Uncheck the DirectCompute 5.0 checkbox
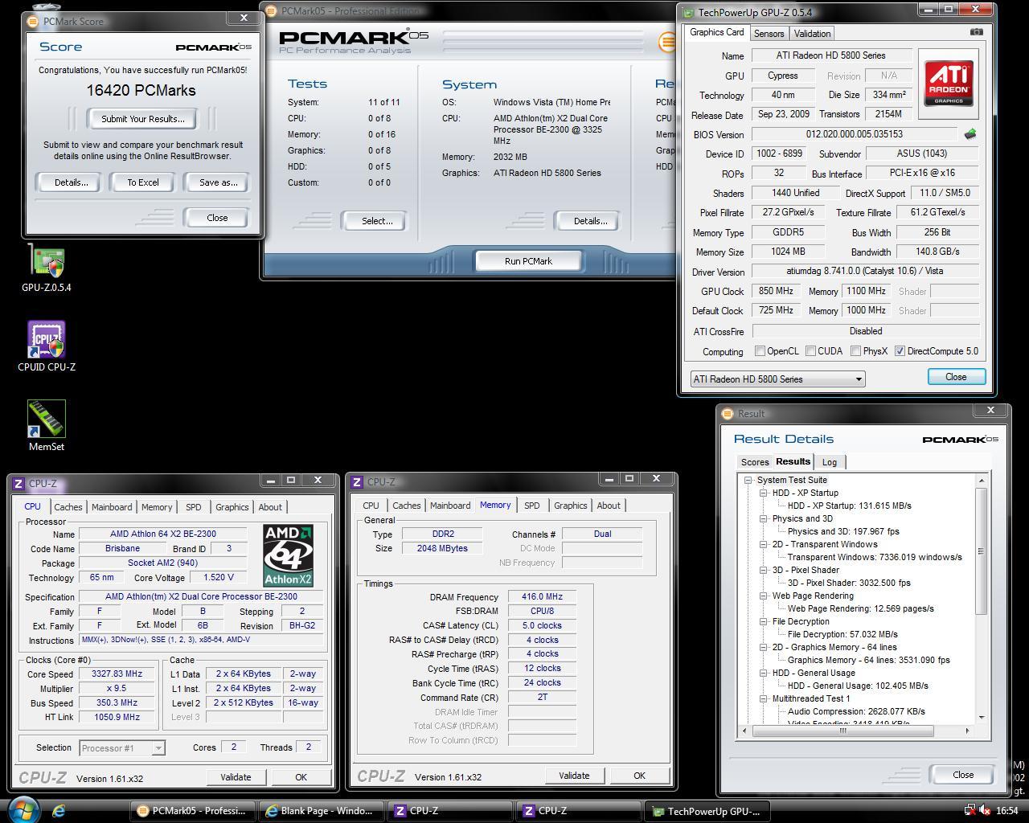This screenshot has width=1029, height=823. coord(900,351)
